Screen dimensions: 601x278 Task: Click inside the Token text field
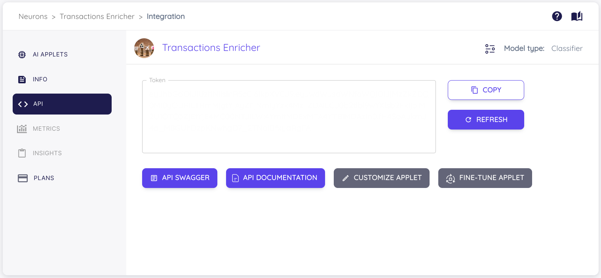[x=289, y=116]
